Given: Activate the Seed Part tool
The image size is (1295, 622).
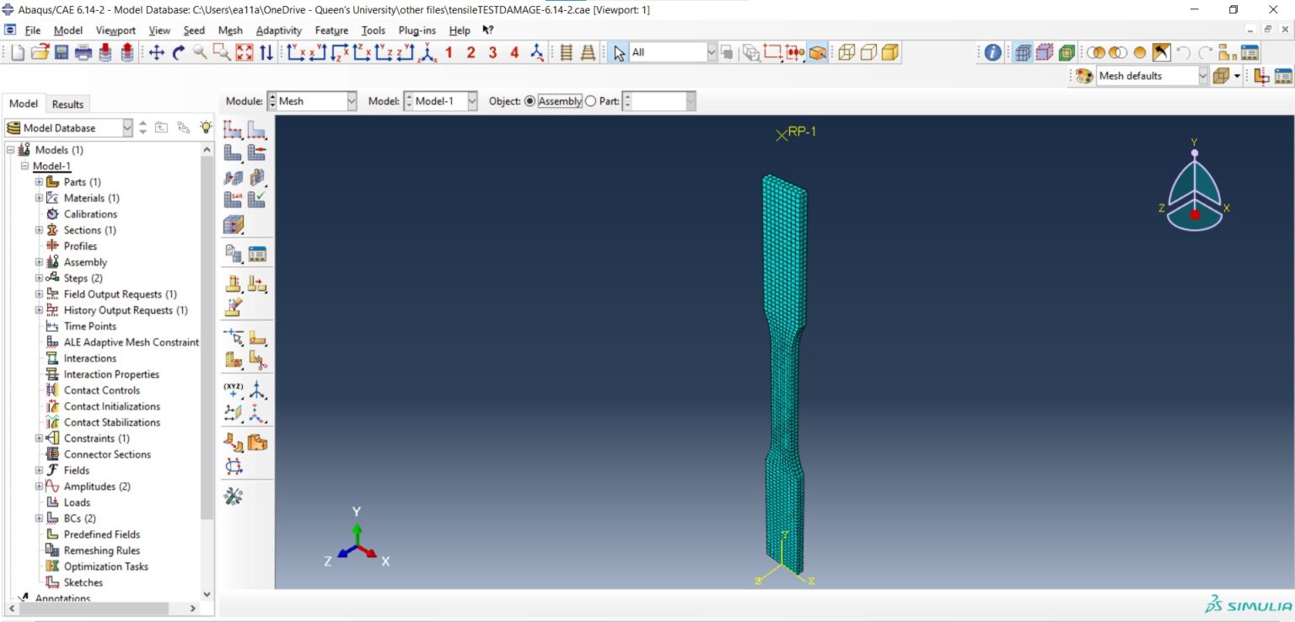Looking at the screenshot, I should 234,129.
